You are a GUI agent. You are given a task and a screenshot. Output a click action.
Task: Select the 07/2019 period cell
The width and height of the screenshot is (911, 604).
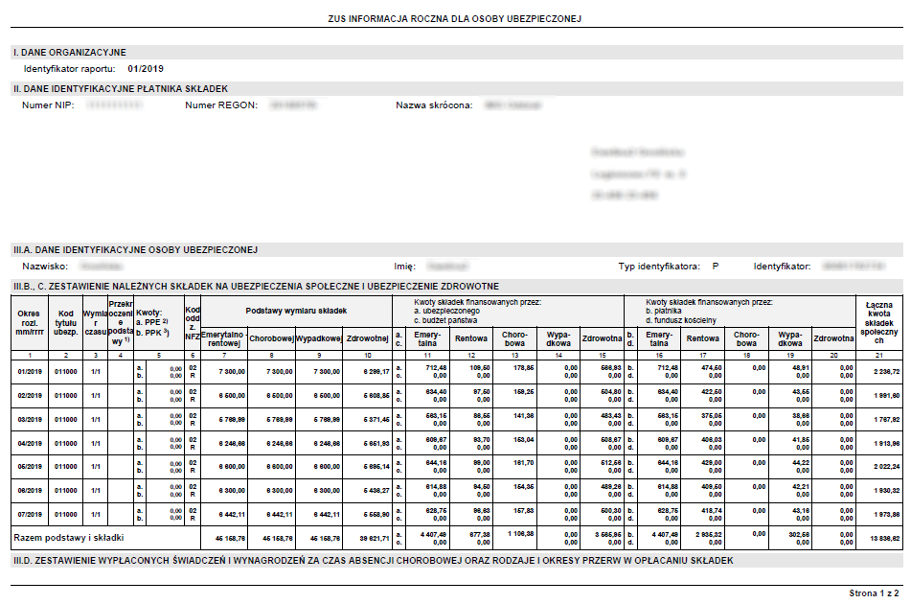(30, 515)
